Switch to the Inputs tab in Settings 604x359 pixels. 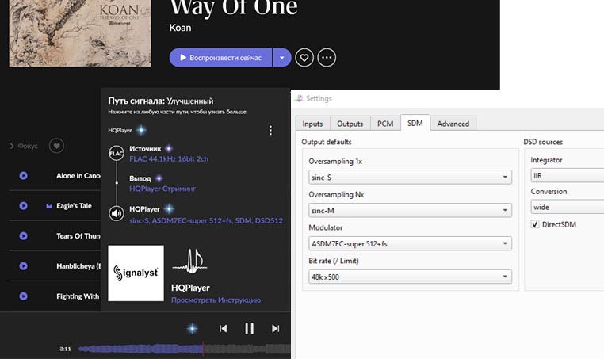click(312, 124)
